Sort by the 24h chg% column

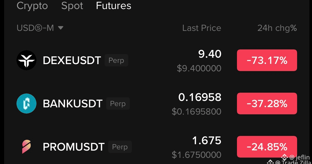pyautogui.click(x=277, y=28)
